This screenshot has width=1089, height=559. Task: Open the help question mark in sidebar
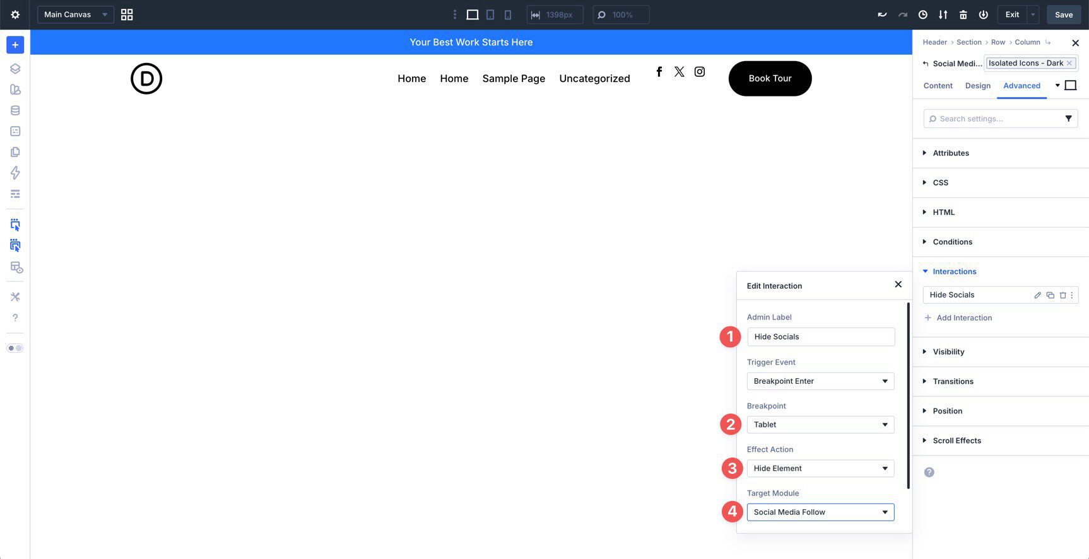click(15, 318)
